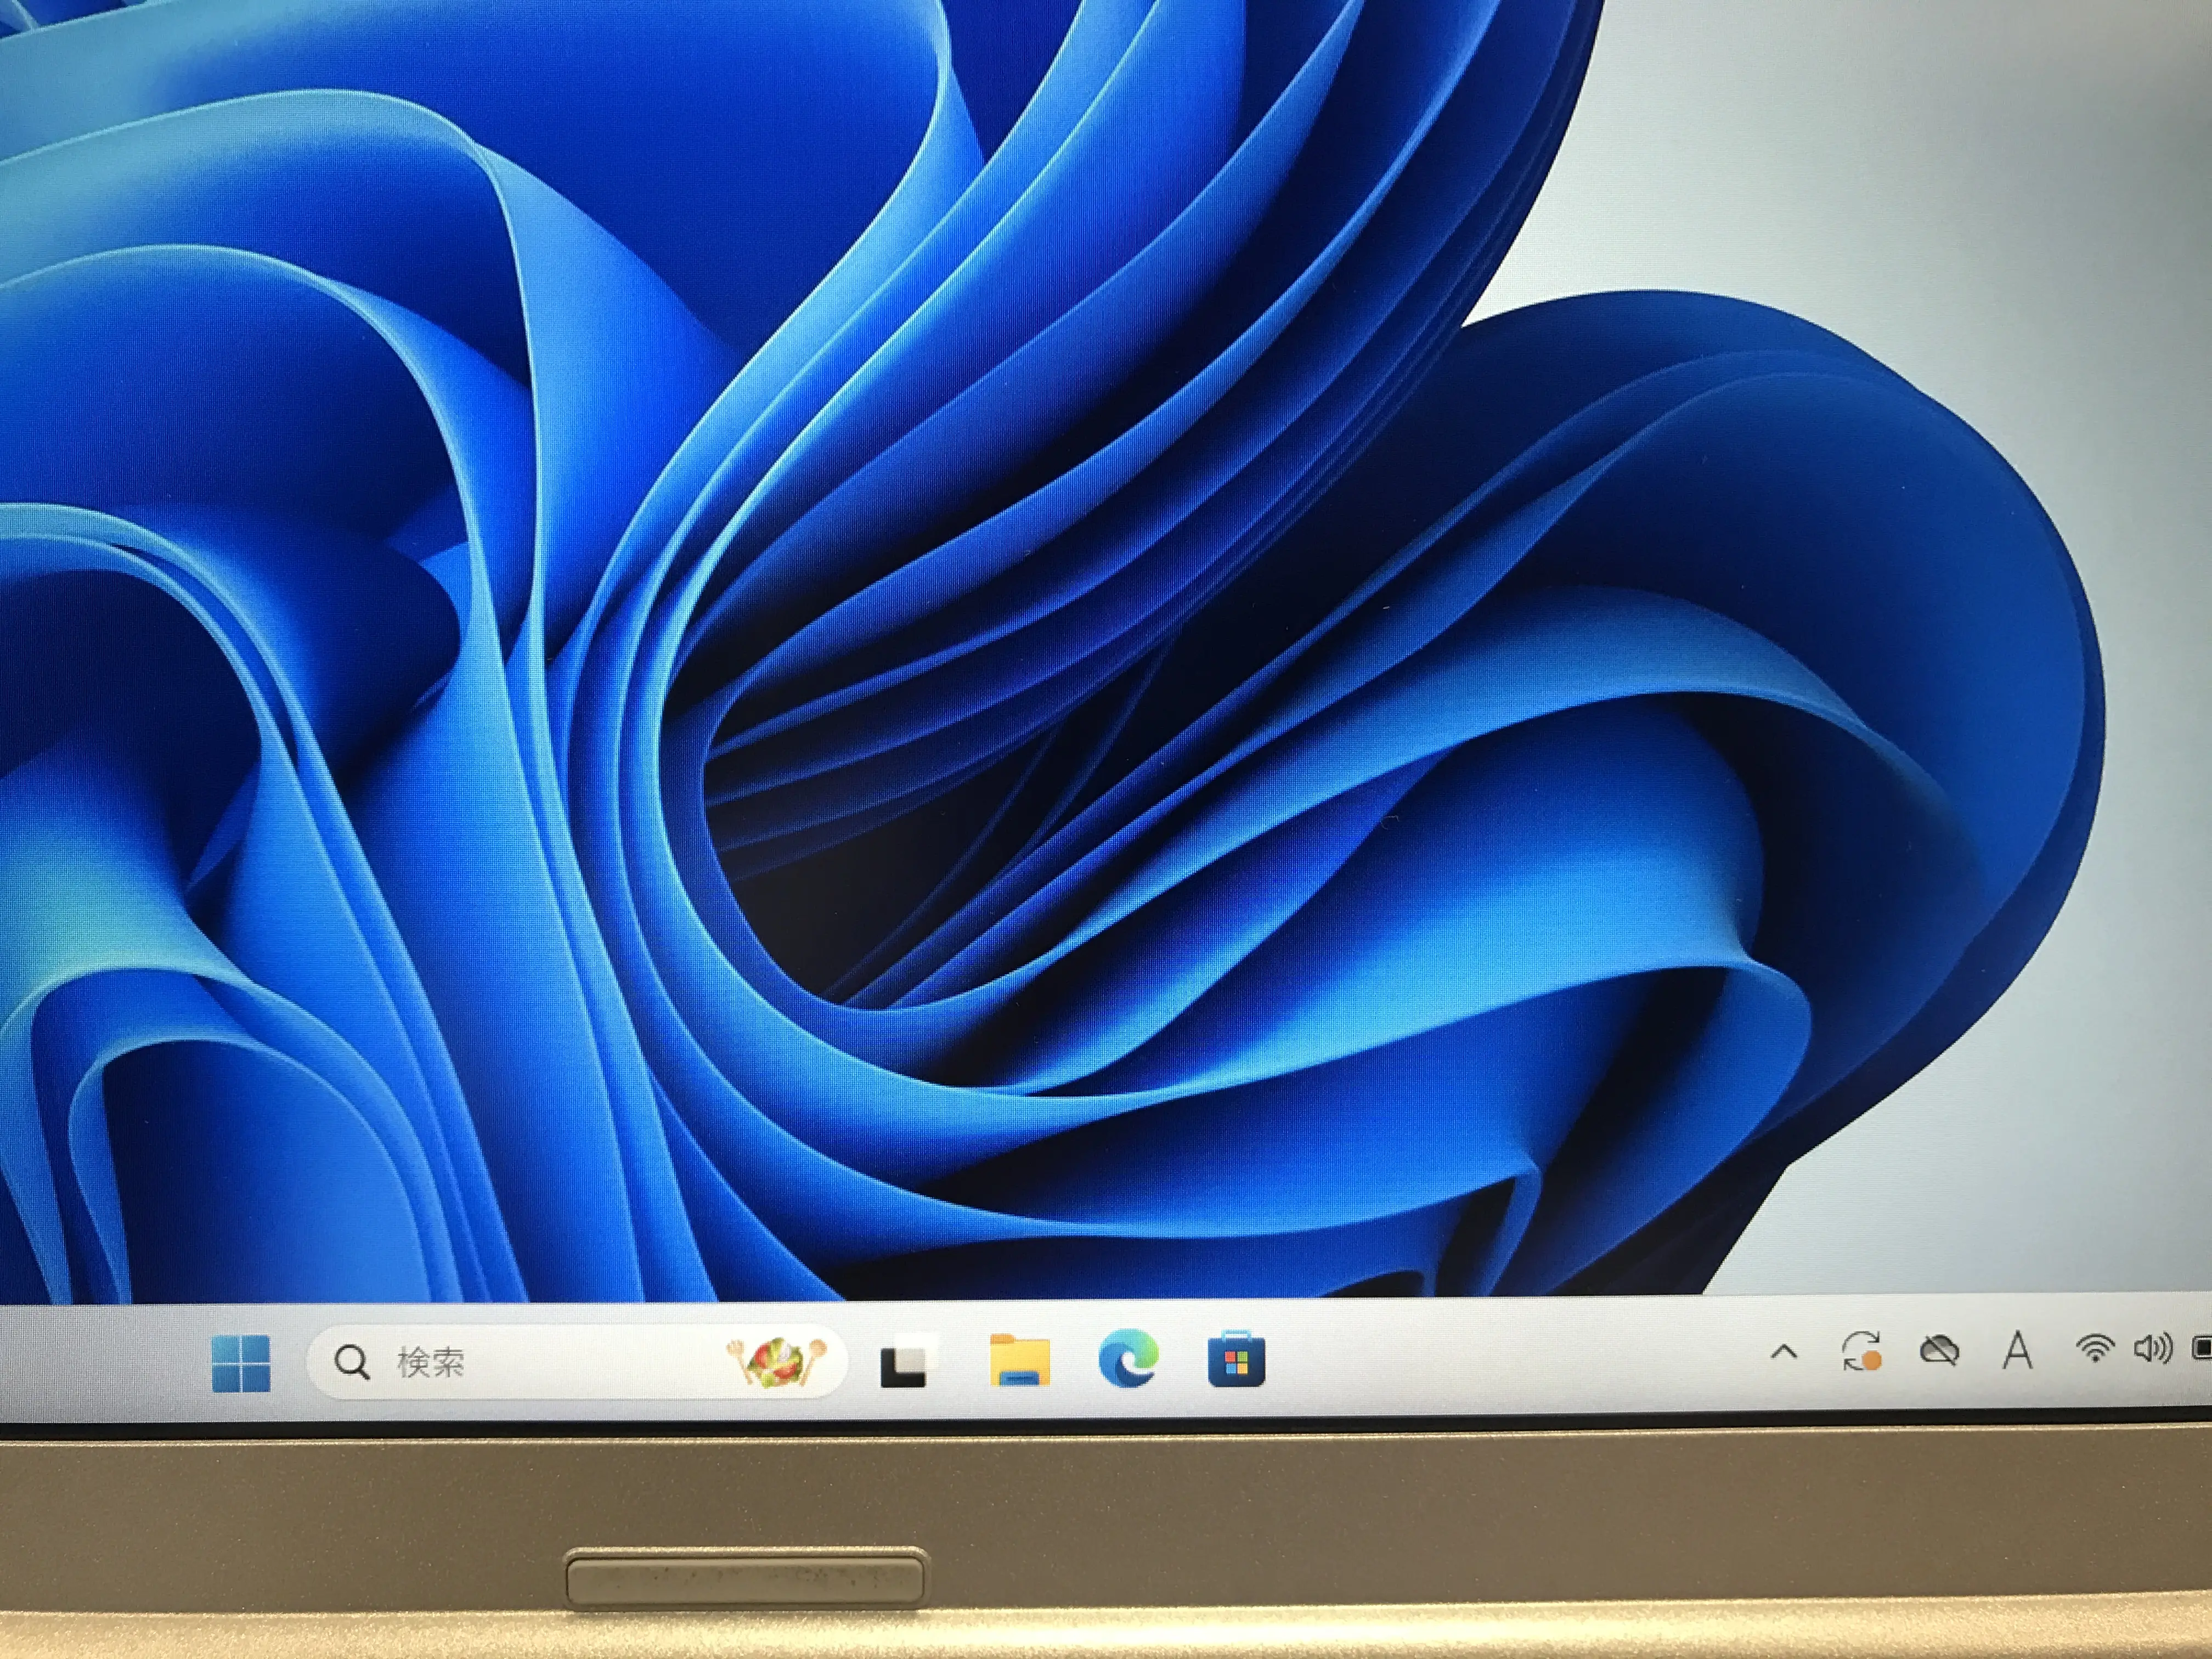Click the Windows Update sync tray icon
This screenshot has height=1659, width=2212.
(x=1861, y=1352)
